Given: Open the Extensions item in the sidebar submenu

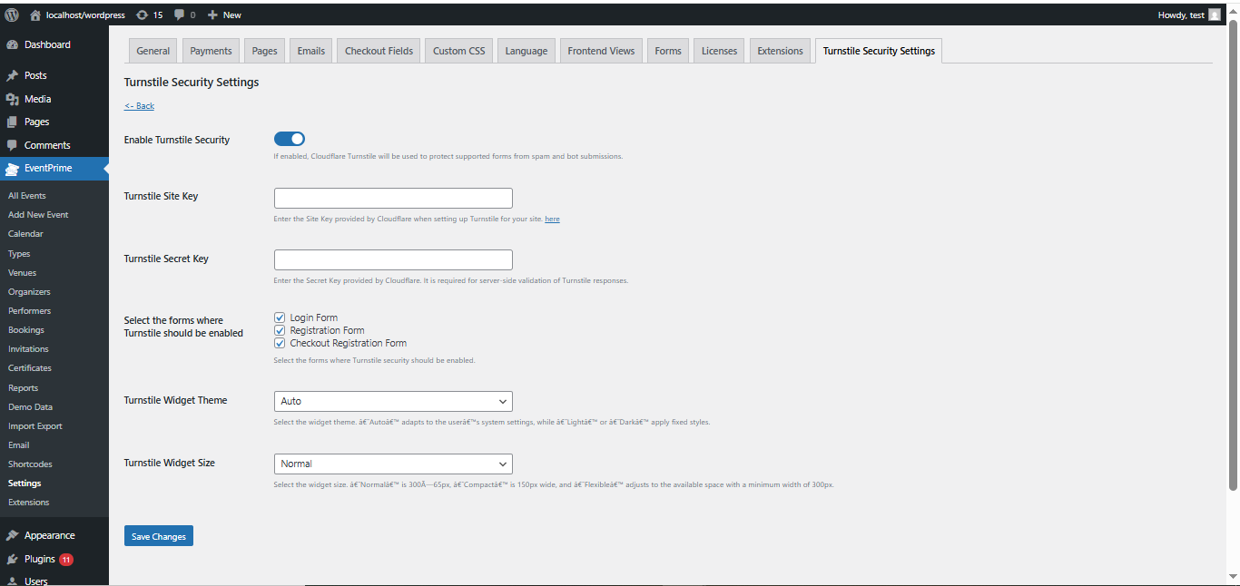Looking at the screenshot, I should [29, 503].
